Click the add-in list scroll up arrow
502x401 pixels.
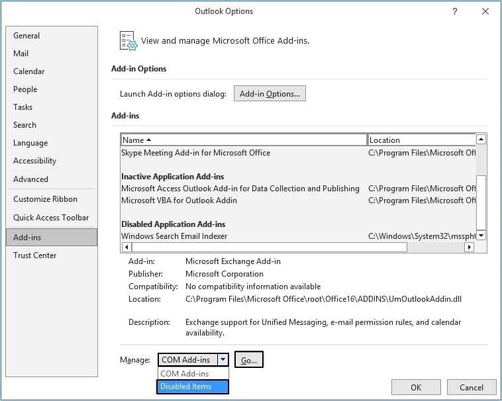coord(481,140)
